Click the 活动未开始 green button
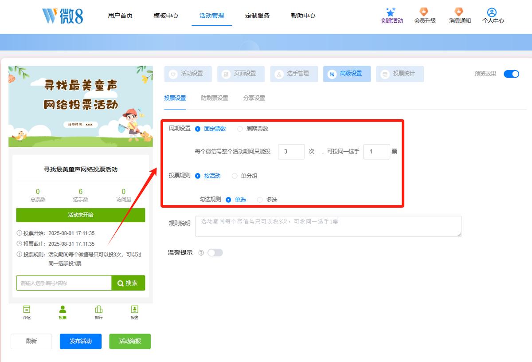 click(81, 215)
